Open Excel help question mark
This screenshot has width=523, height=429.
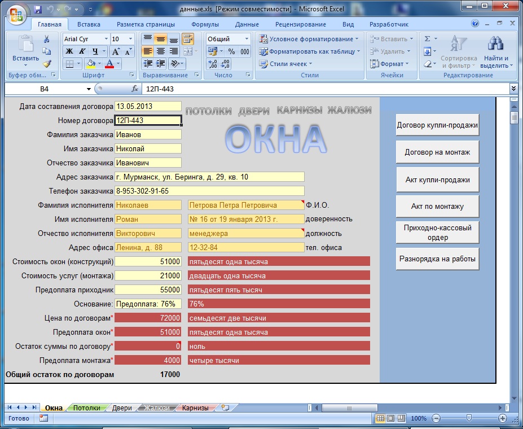coord(475,23)
